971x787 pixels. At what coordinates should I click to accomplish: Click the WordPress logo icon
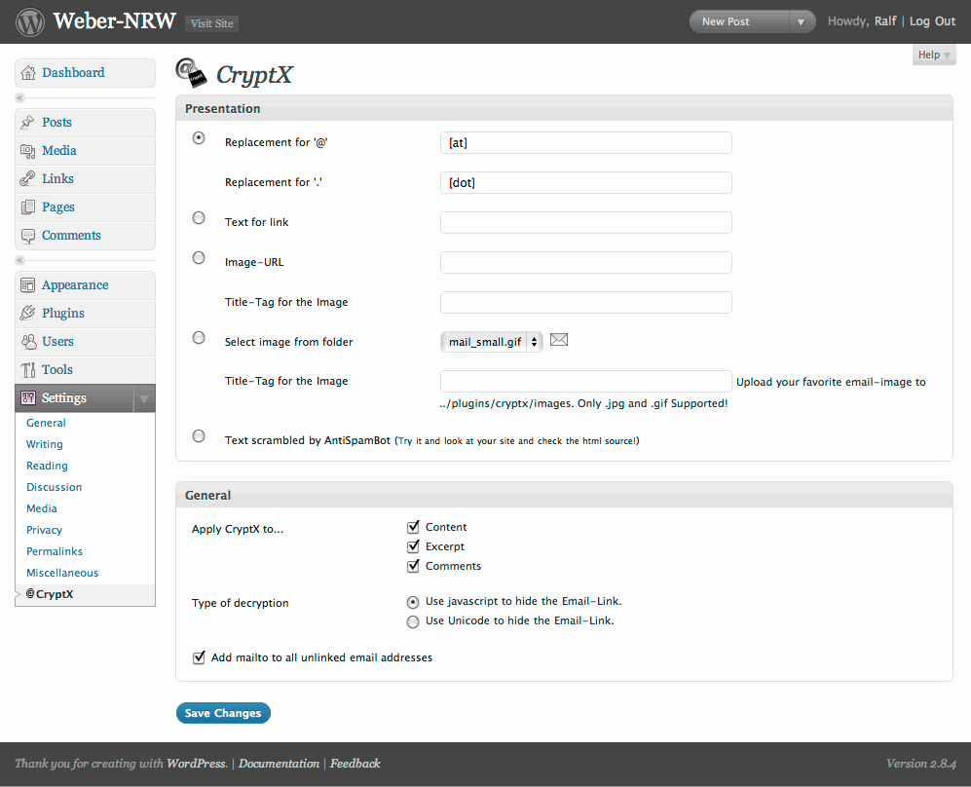[30, 21]
